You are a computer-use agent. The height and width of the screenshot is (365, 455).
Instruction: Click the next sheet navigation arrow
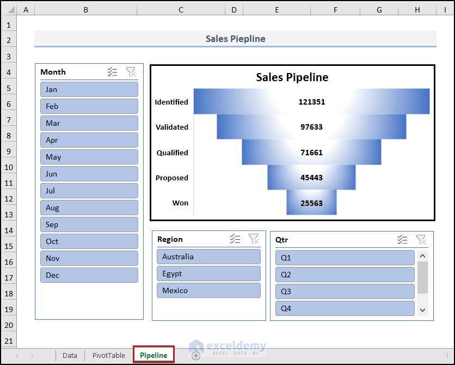pos(32,355)
